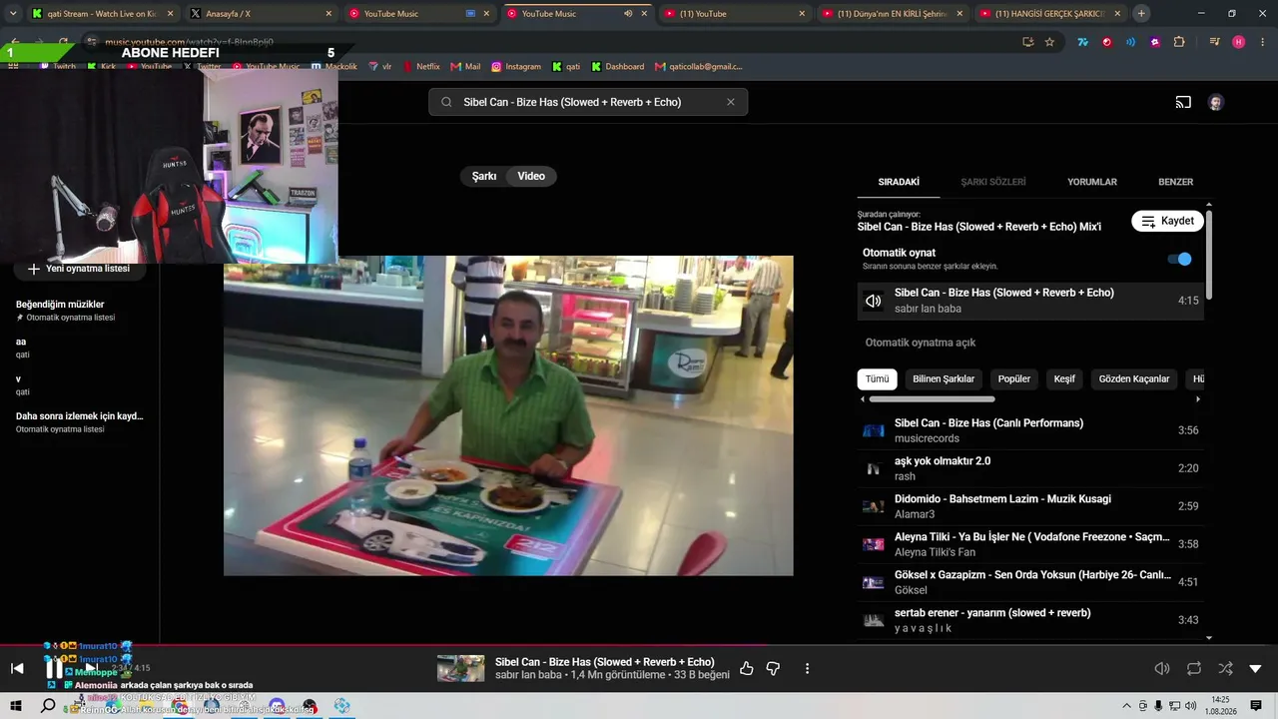1278x719 pixels.
Task: Switch to Video mode
Action: (x=531, y=176)
